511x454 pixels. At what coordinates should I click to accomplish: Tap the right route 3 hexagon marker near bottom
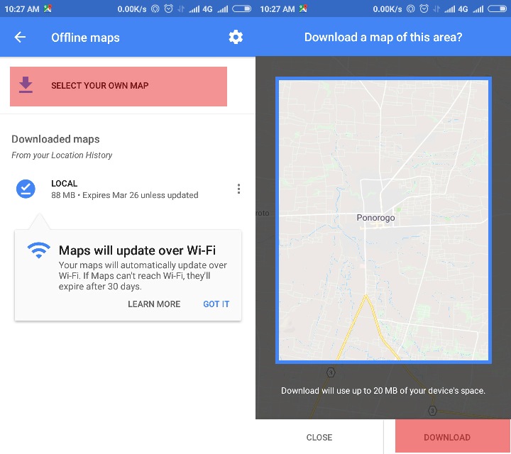tap(432, 410)
